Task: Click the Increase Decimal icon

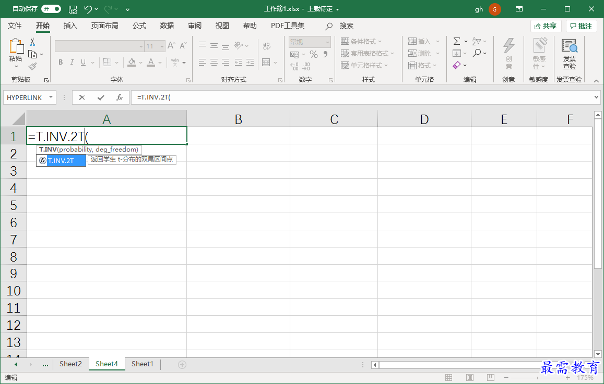Action: point(294,67)
